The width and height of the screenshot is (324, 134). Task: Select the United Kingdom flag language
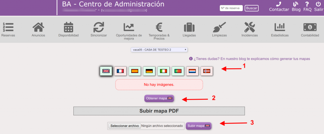[x=106, y=71]
